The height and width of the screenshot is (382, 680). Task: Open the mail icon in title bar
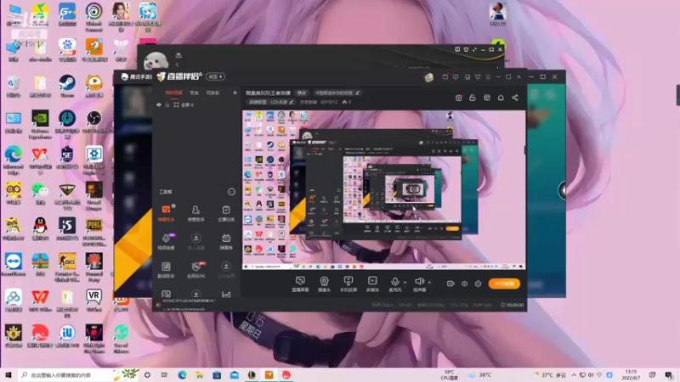point(445,76)
